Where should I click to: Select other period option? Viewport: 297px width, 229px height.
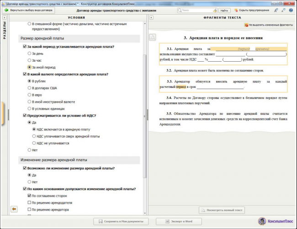[x=29, y=67]
